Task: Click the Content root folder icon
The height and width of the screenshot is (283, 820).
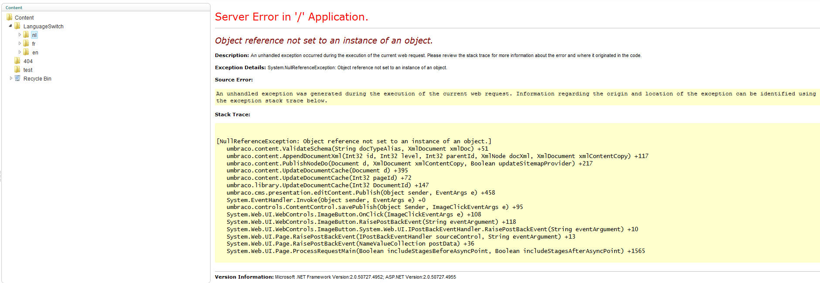Action: 10,17
